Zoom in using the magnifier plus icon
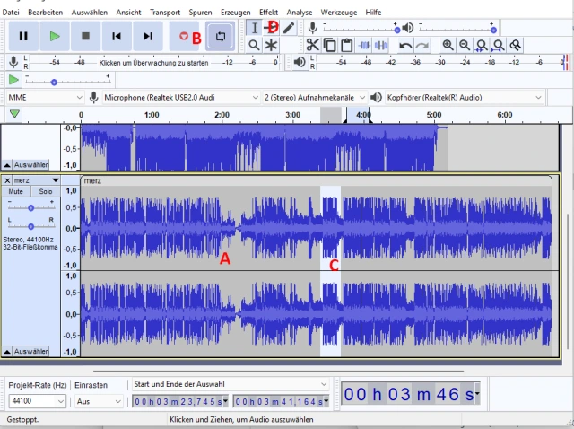574x429 pixels. (448, 45)
